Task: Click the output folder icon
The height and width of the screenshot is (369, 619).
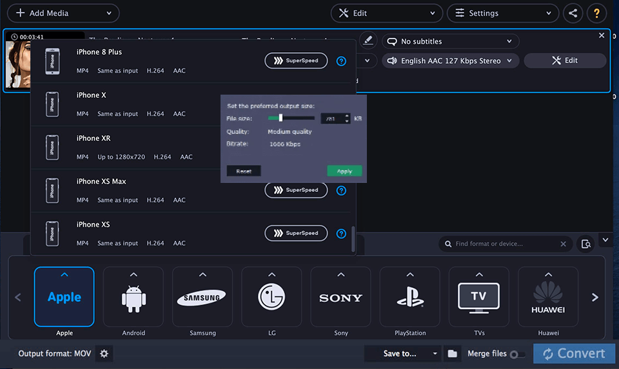Action: pyautogui.click(x=453, y=354)
